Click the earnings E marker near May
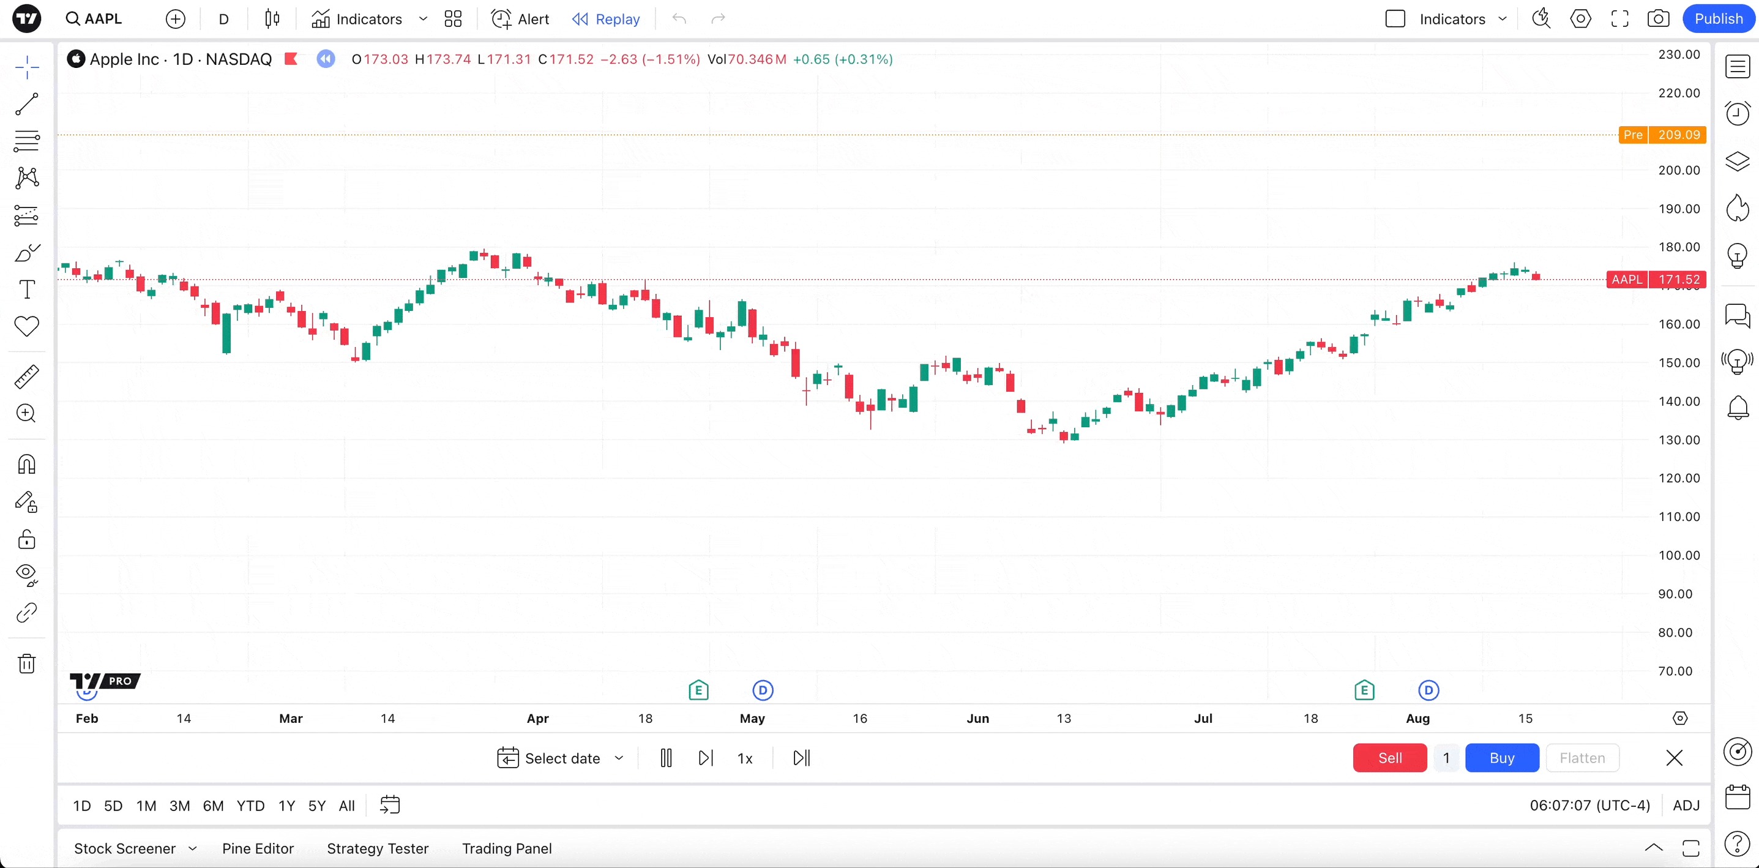The width and height of the screenshot is (1759, 868). 698,690
